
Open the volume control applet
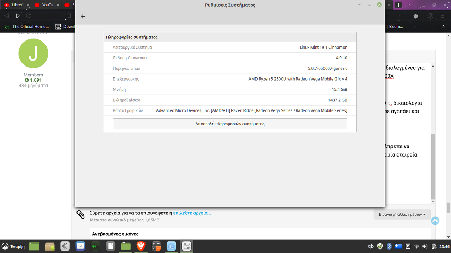coord(425,246)
